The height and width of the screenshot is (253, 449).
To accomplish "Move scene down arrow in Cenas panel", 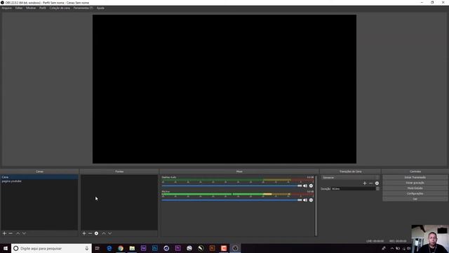I will 24,233.
